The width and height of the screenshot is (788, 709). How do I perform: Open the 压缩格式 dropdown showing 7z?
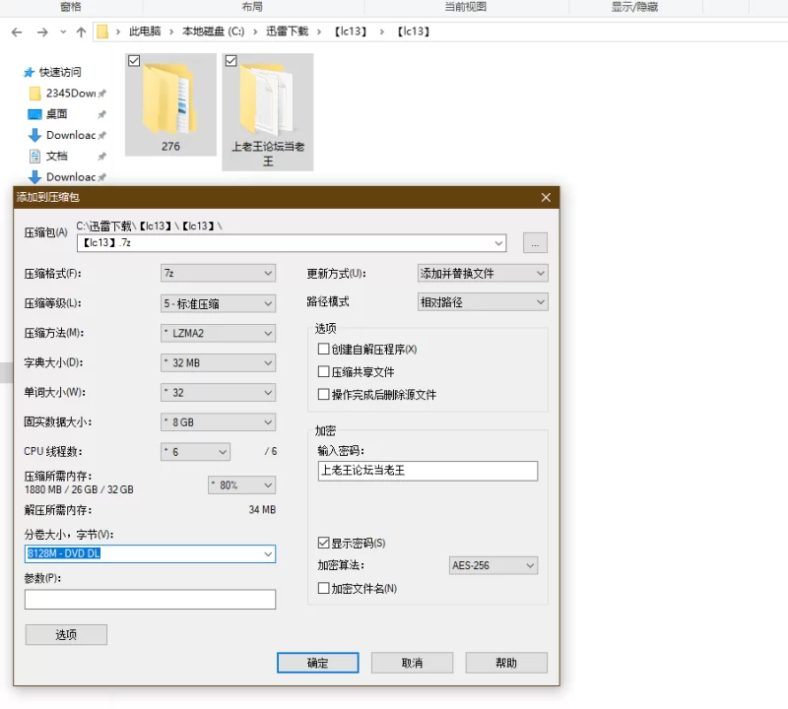218,274
